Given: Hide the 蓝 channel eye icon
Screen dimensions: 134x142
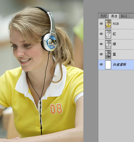Looking at the screenshot, I should click(x=101, y=54).
